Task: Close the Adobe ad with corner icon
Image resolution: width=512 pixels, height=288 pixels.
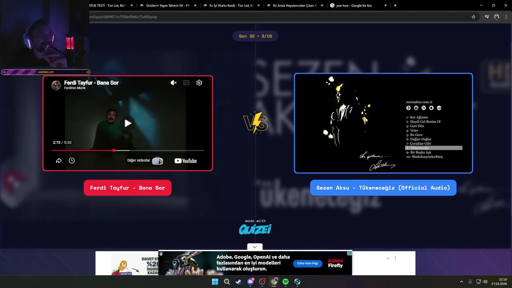Action: pyautogui.click(x=349, y=254)
